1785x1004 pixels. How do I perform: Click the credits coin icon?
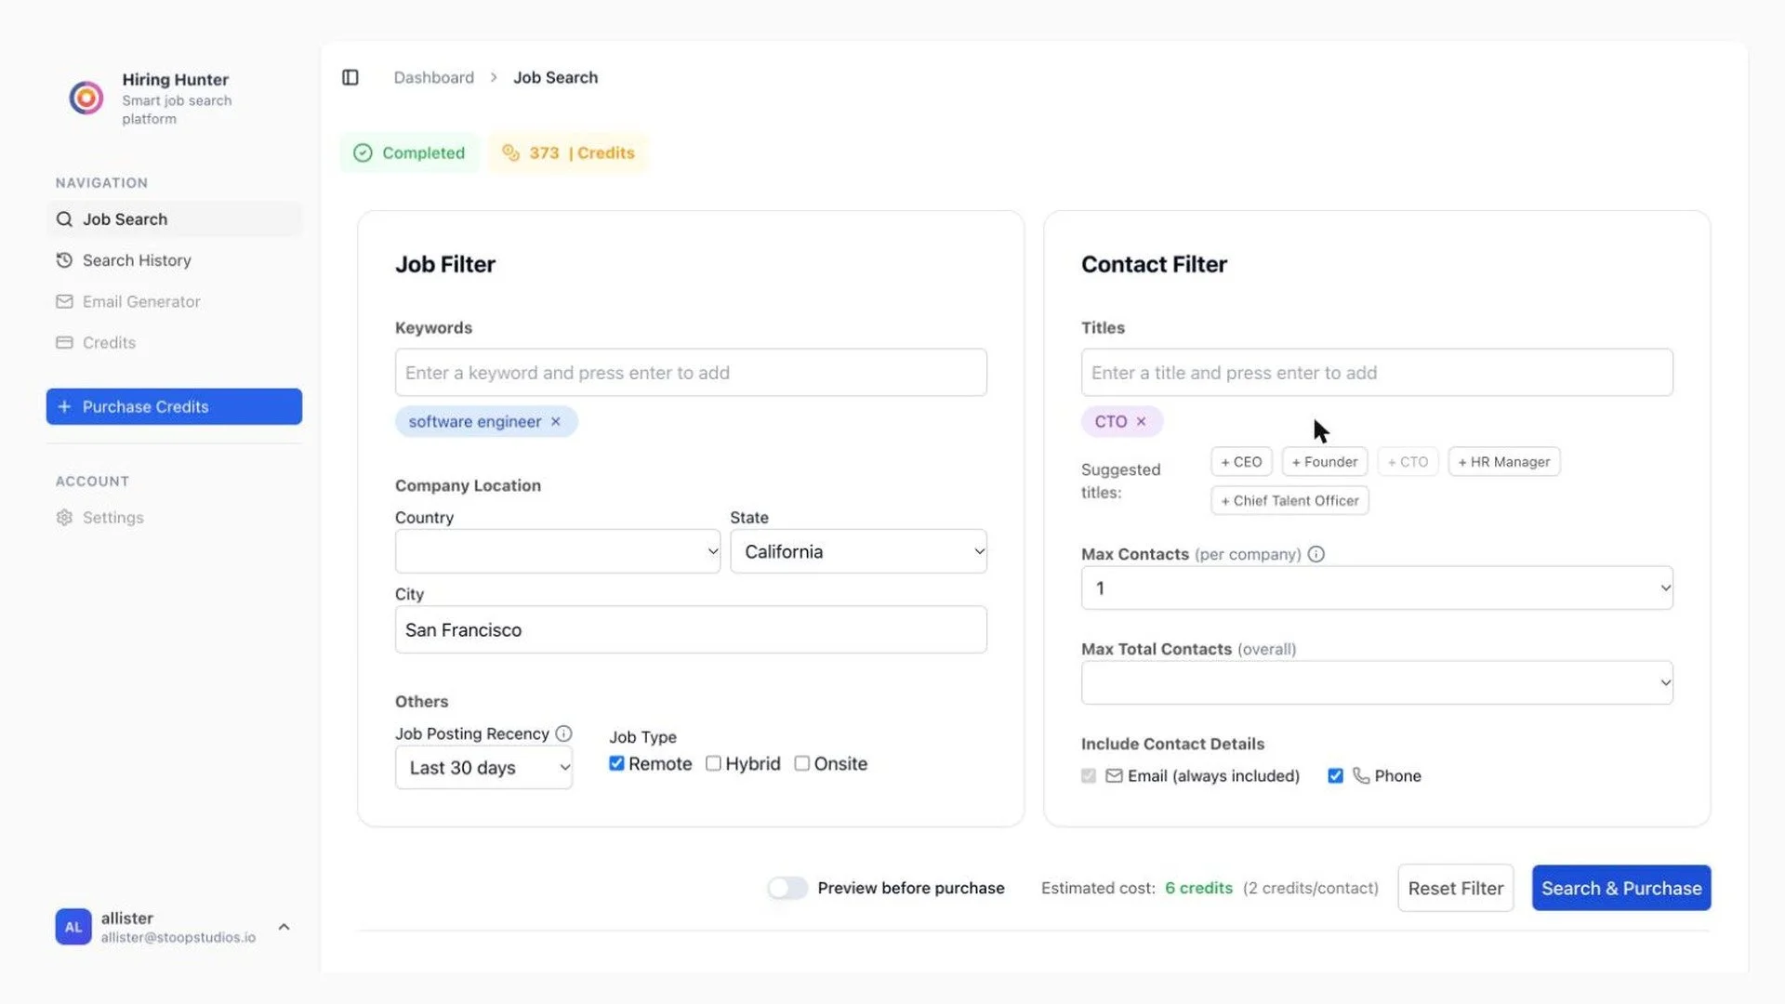click(x=510, y=152)
